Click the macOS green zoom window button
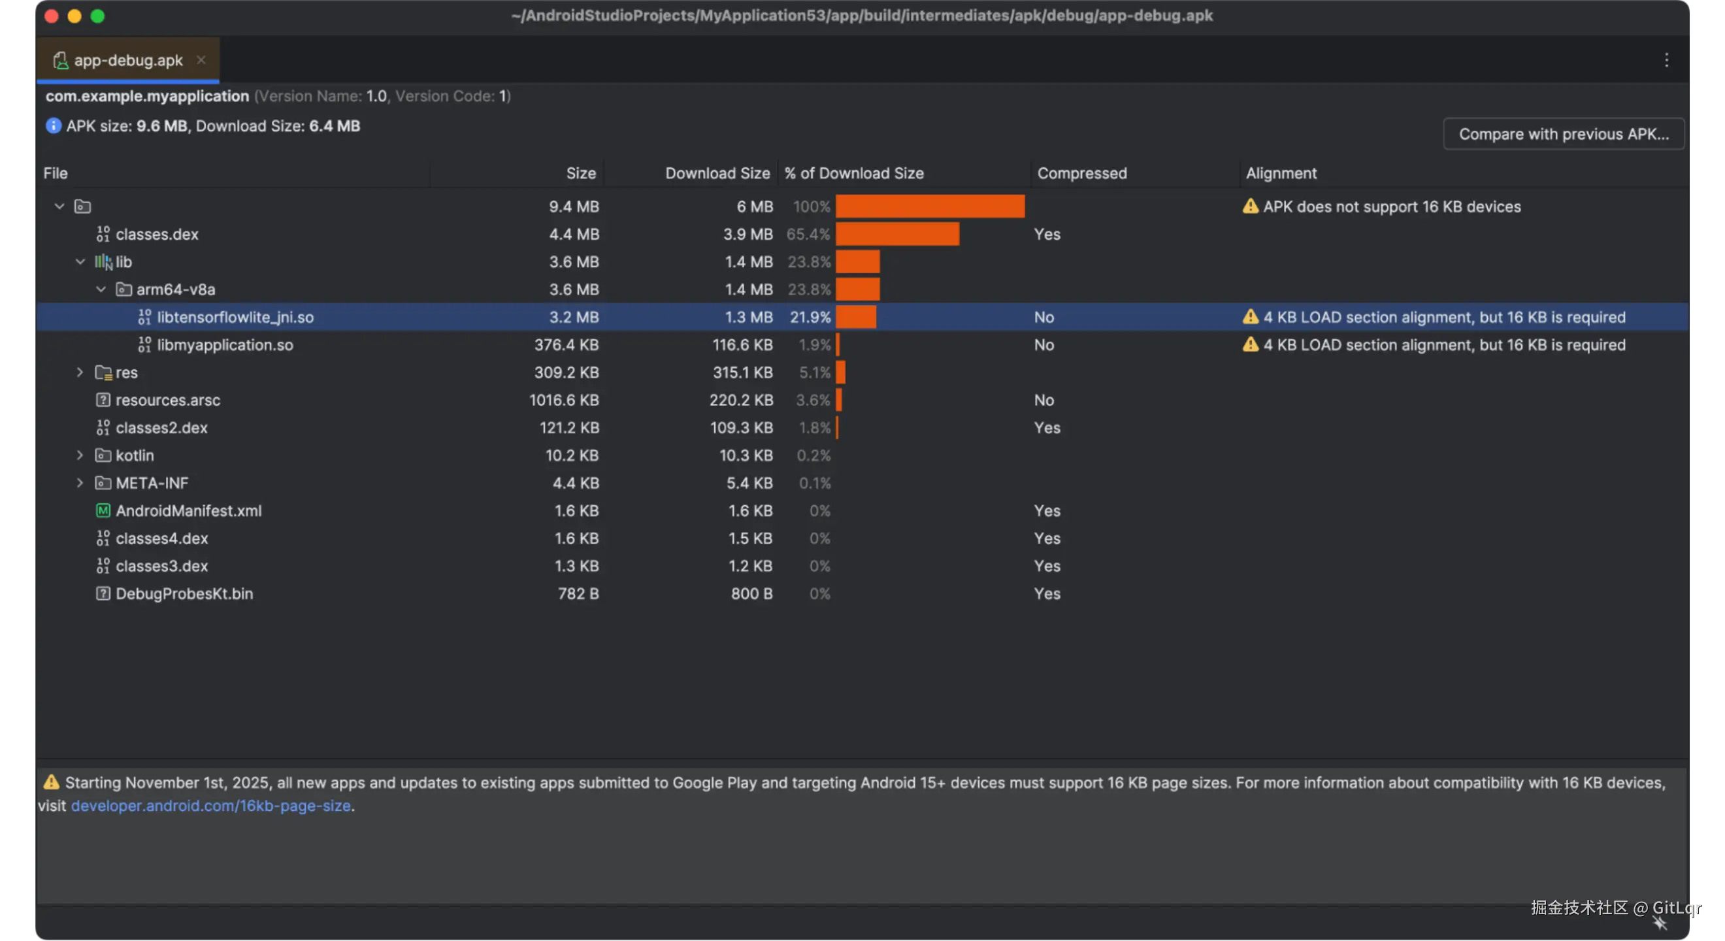The width and height of the screenshot is (1725, 941). 98,16
